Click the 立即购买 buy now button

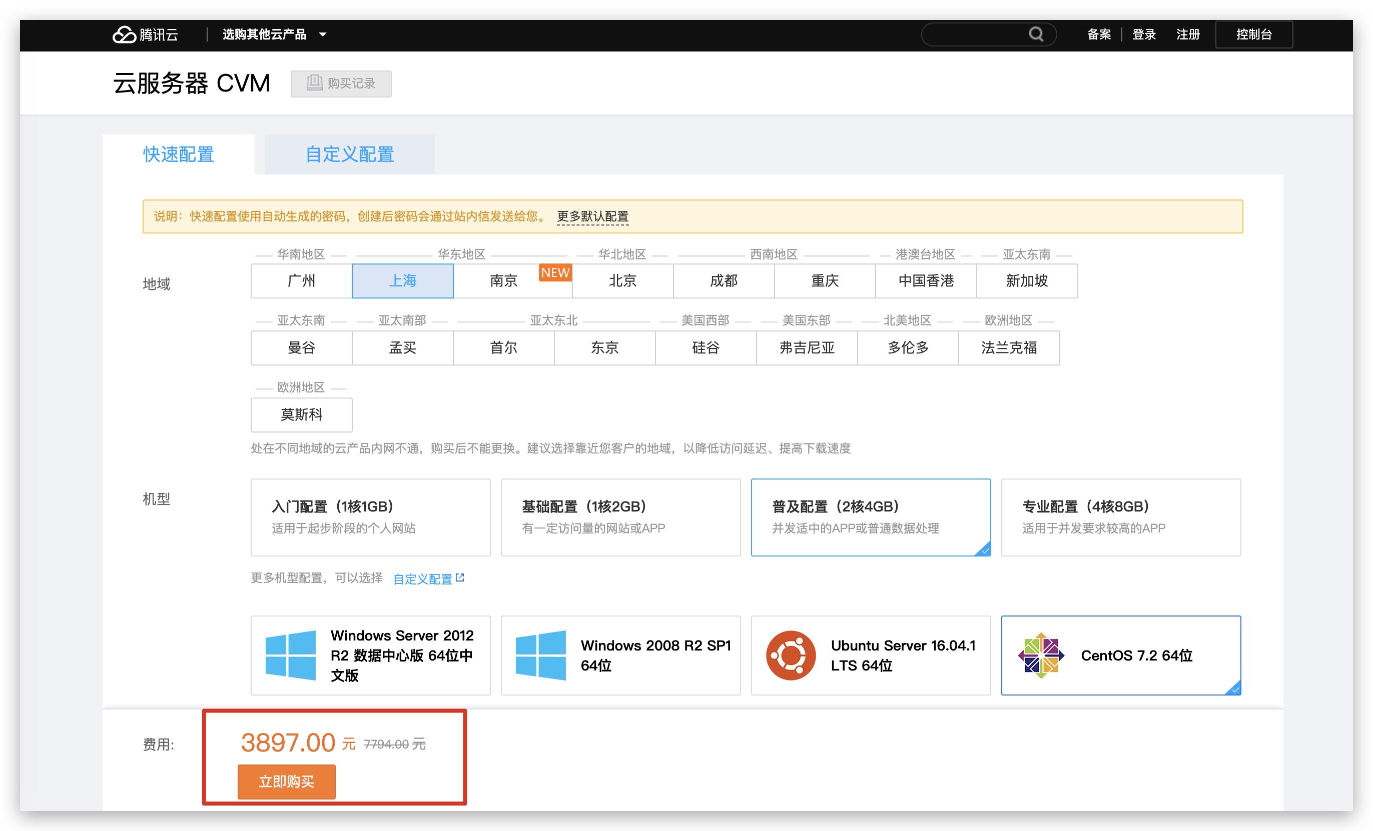(286, 781)
